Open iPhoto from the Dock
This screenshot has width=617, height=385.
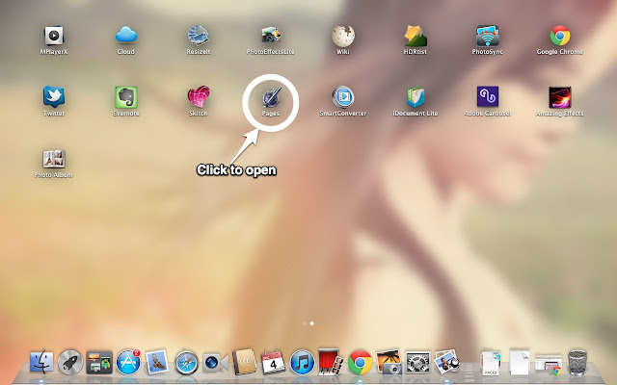point(389,362)
